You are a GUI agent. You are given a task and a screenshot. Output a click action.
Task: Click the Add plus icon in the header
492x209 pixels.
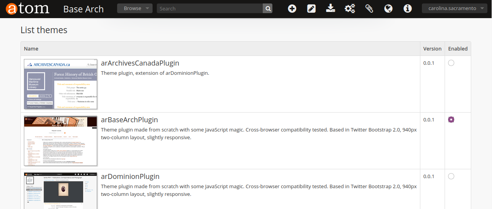click(x=292, y=8)
